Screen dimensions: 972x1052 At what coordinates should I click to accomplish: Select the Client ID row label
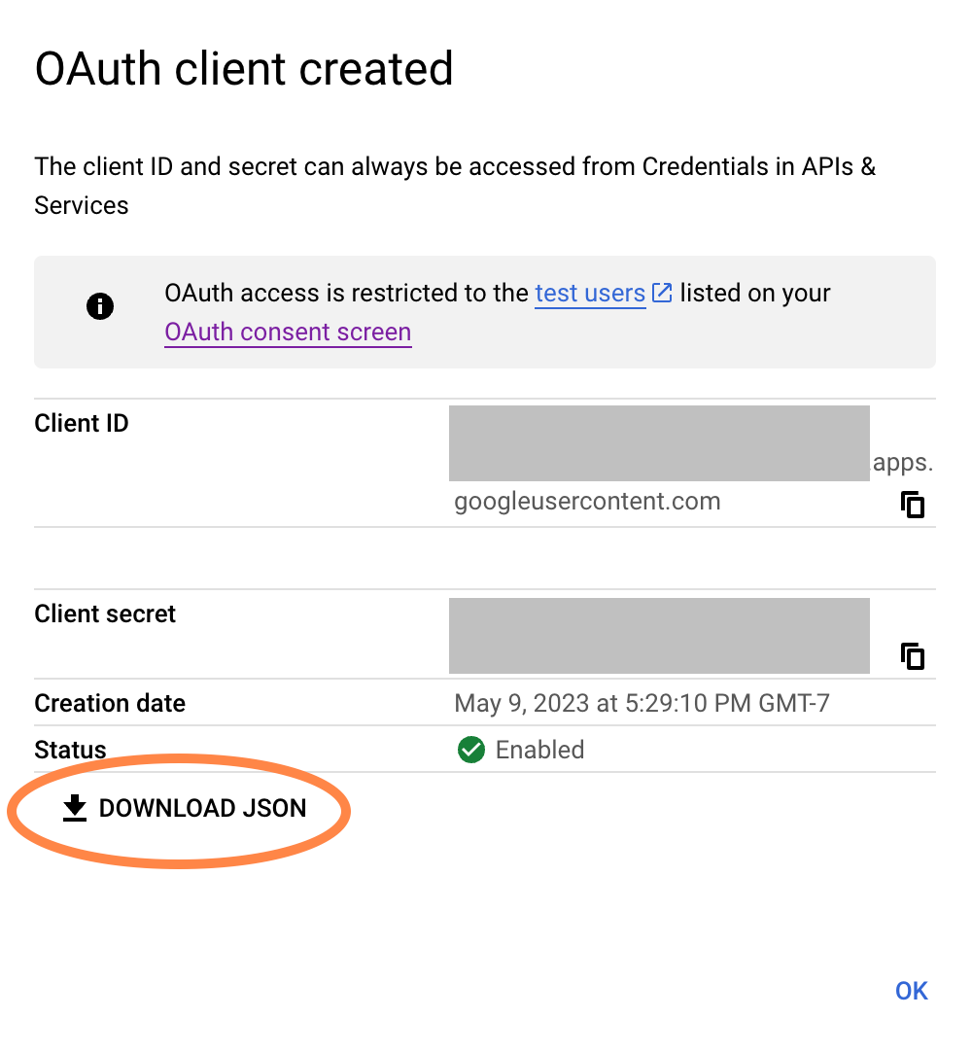(x=81, y=423)
